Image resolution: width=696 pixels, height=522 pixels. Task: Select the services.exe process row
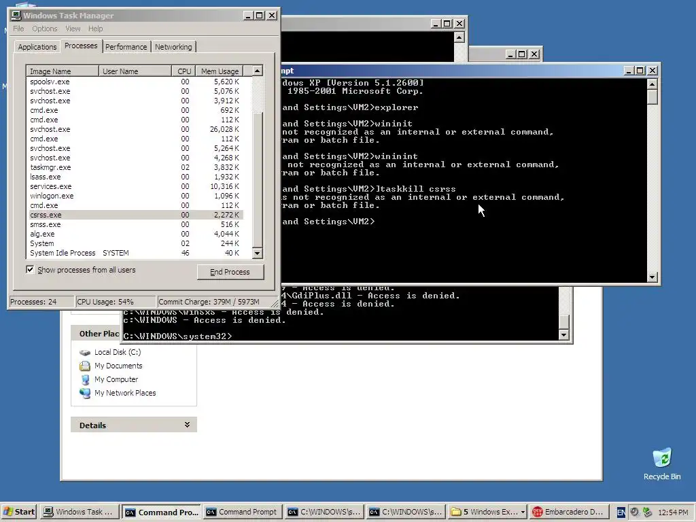135,186
